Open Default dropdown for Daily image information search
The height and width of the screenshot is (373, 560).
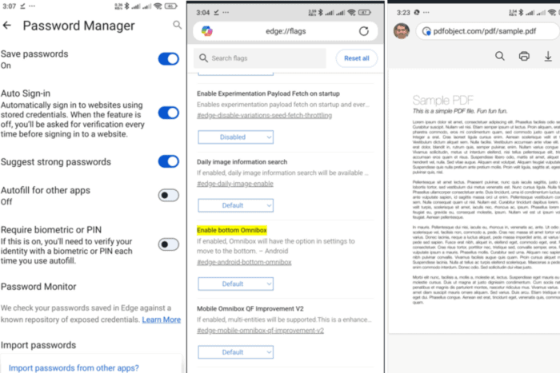236,205
